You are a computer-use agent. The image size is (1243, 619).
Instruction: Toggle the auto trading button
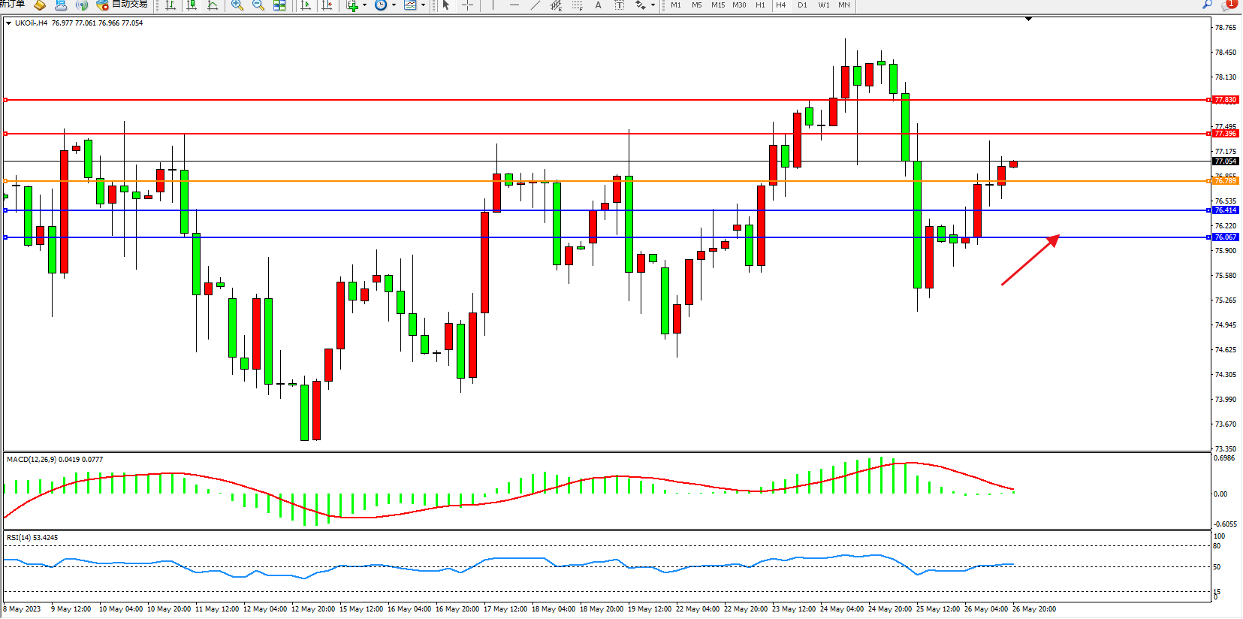[x=122, y=5]
